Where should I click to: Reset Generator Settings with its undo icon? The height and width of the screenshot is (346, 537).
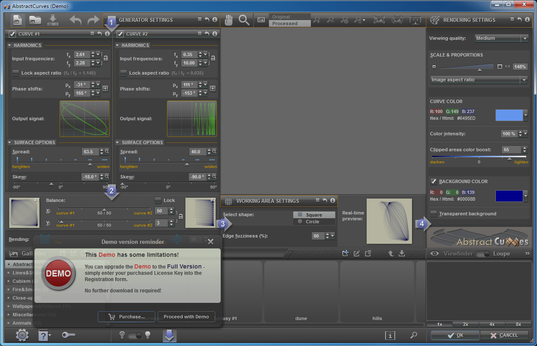tap(207, 20)
